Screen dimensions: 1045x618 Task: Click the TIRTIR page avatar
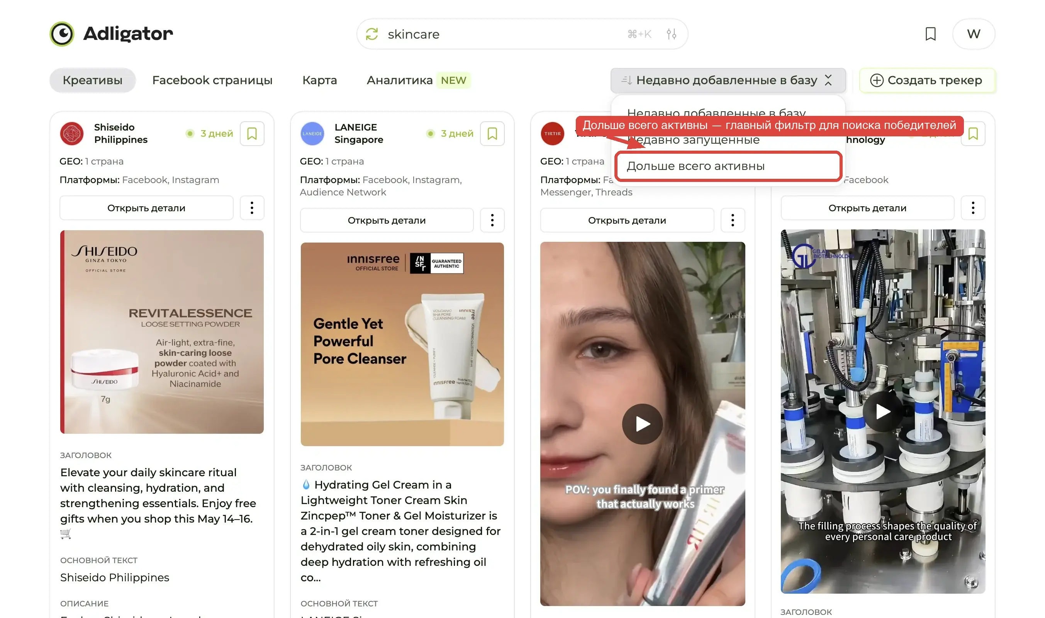553,134
